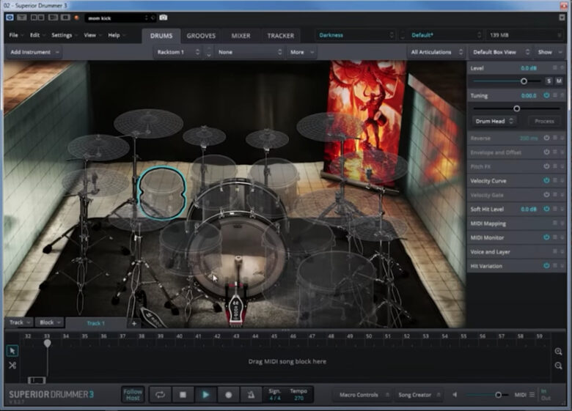Switch to the TRACKER tab

point(281,36)
